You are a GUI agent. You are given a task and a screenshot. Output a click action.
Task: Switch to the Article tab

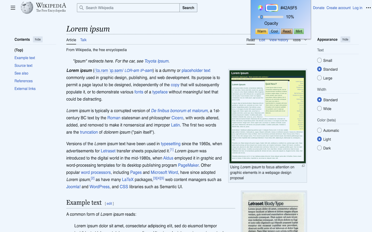(71, 40)
